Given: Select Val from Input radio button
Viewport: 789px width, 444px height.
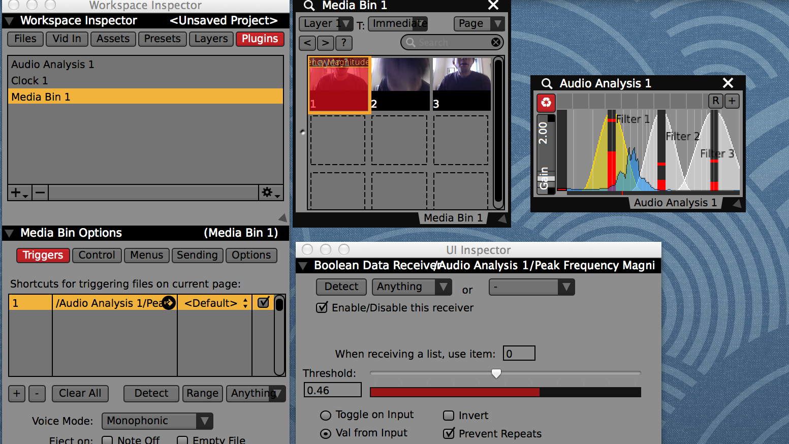Looking at the screenshot, I should point(326,434).
